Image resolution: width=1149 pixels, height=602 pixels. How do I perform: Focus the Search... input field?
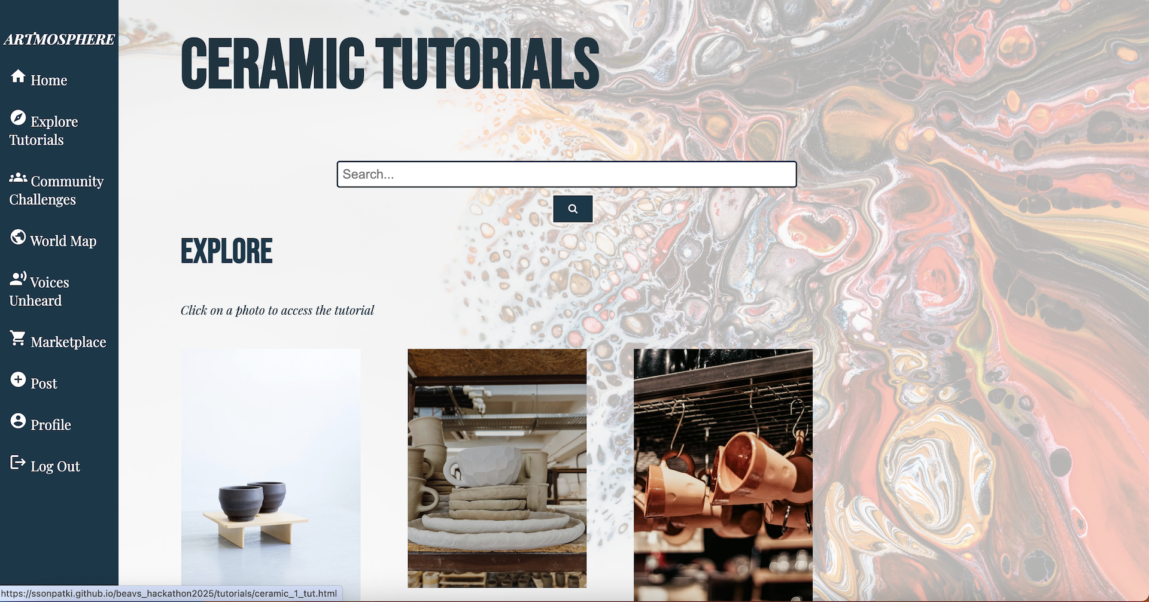pos(567,174)
